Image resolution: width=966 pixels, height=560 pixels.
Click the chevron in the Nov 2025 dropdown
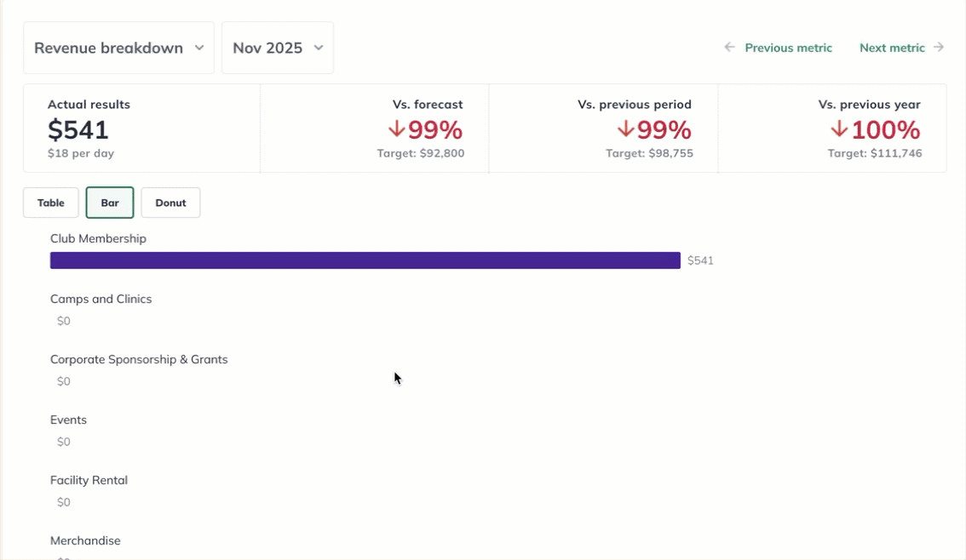pos(319,48)
